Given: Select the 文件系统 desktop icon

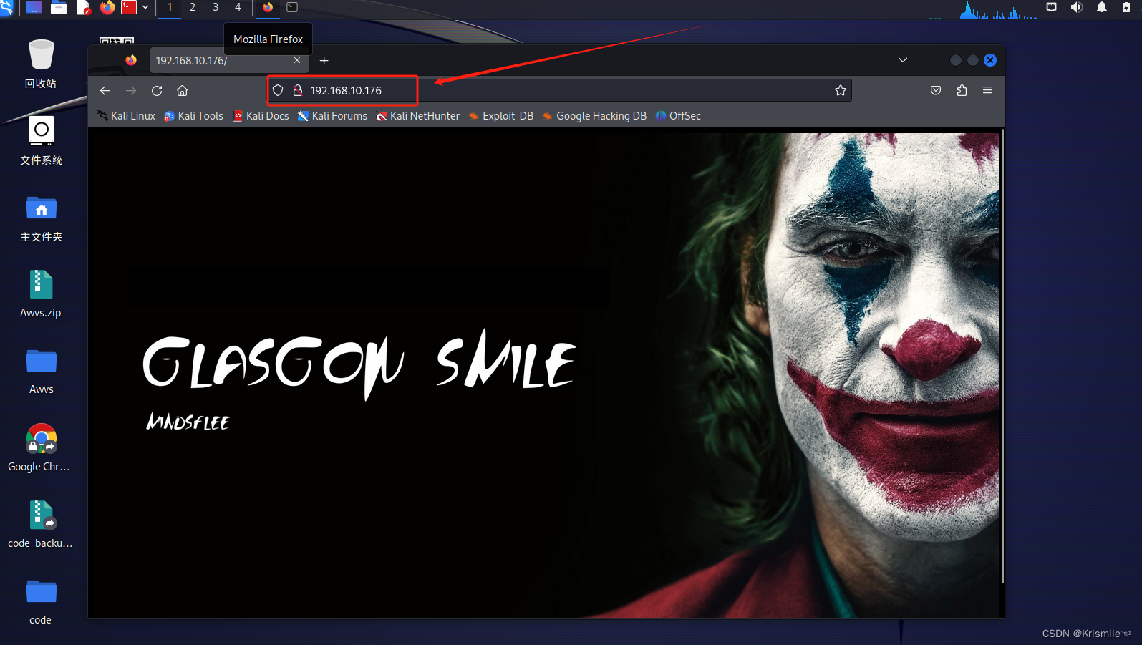Looking at the screenshot, I should 42,141.
